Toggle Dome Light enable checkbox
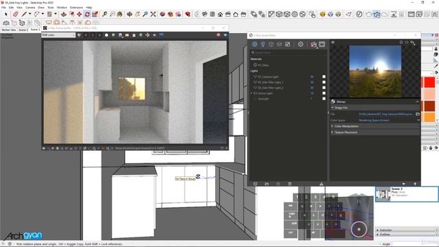This screenshot has width=439, height=247. pos(324,93)
